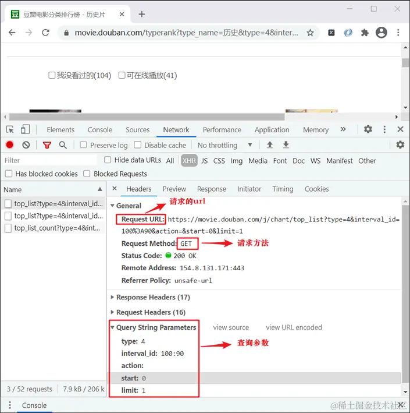Viewport: 410px width, 413px height.
Task: Open the Timing tab
Action: click(283, 189)
